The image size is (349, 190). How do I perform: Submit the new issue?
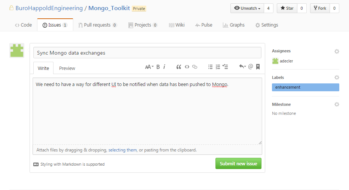(238, 163)
